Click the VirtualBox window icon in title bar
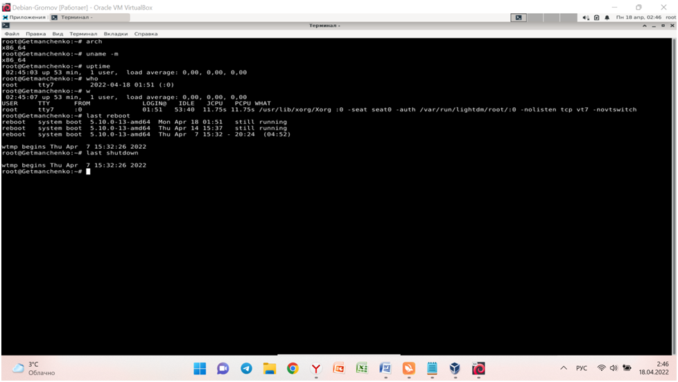Image resolution: width=678 pixels, height=382 pixels. 6,8
